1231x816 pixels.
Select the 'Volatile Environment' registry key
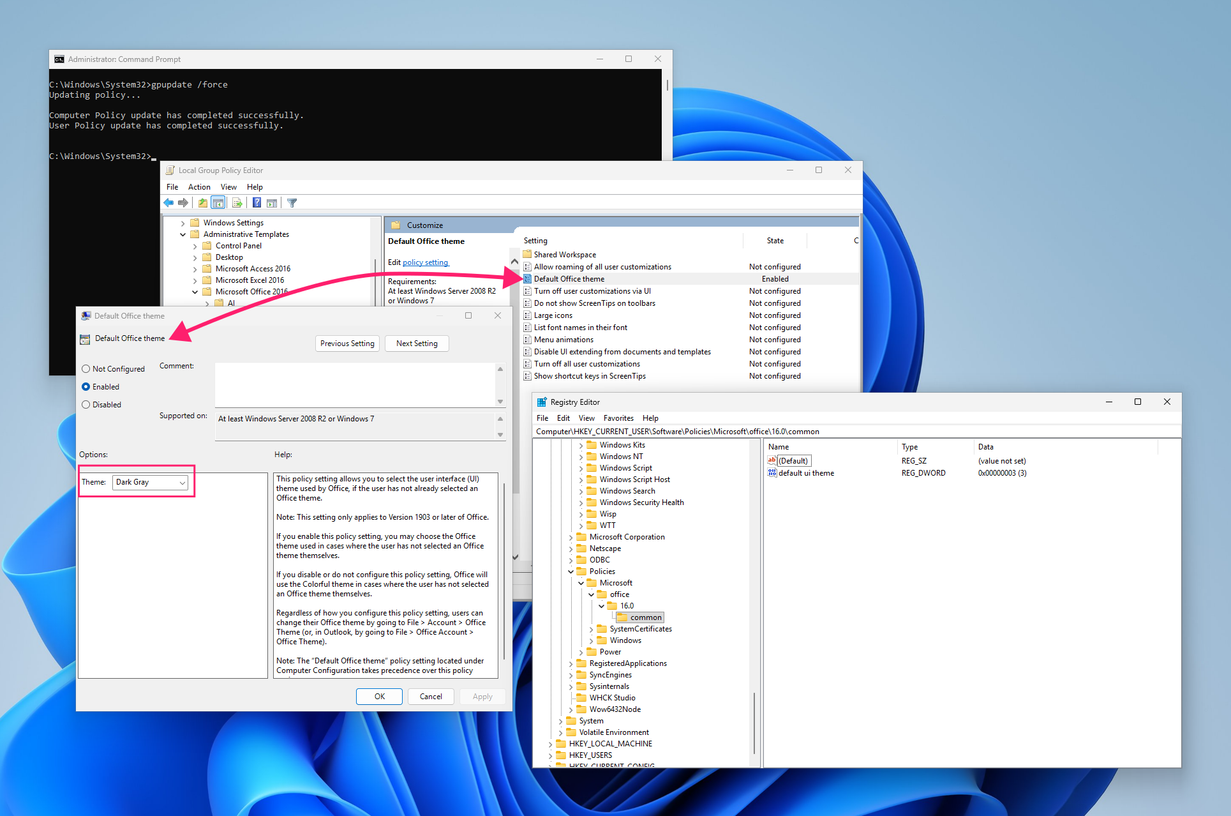tap(614, 732)
